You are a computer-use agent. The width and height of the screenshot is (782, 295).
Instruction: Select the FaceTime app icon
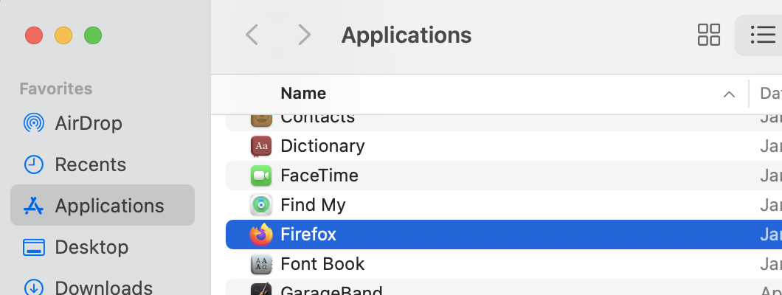tap(261, 176)
